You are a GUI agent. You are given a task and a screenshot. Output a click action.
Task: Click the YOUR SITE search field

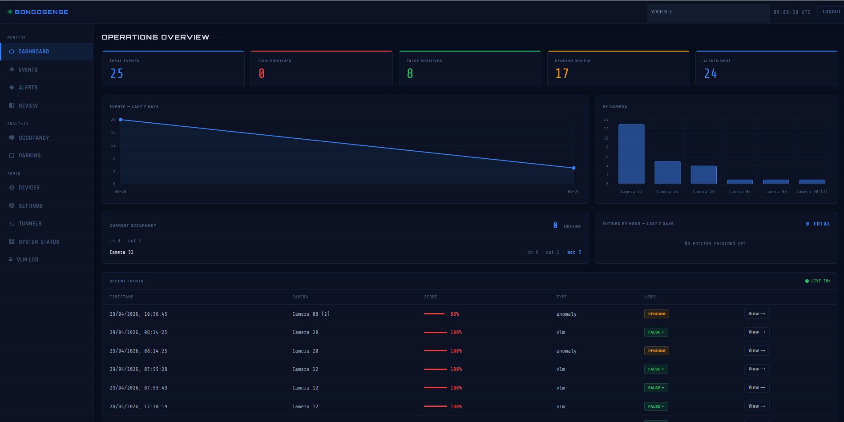coord(708,12)
